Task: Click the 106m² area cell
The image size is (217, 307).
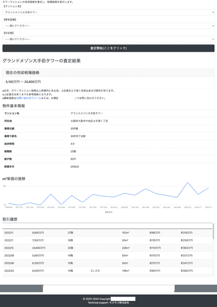Action: (x=126, y=271)
